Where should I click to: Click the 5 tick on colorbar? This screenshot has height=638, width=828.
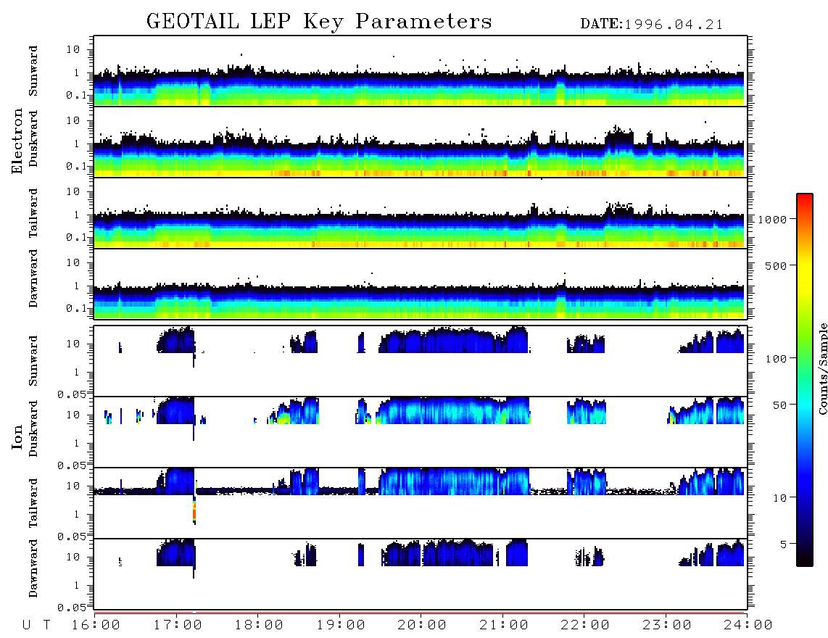[x=783, y=544]
